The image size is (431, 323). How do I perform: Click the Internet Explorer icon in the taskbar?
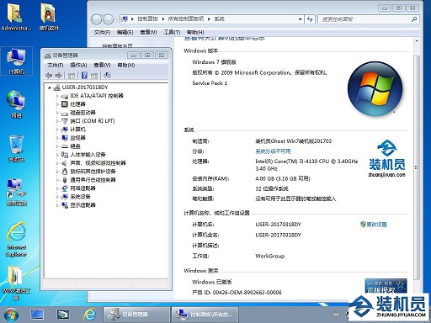click(90, 315)
